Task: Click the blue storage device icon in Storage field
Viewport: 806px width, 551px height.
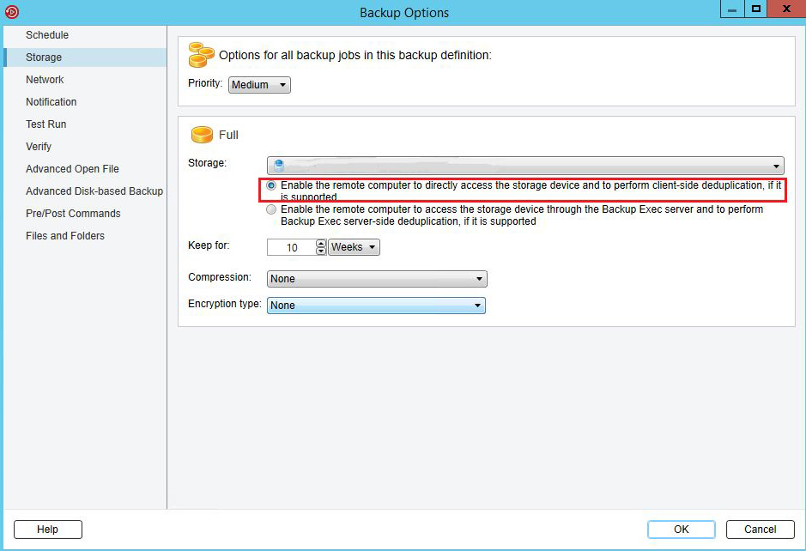Action: pos(278,166)
